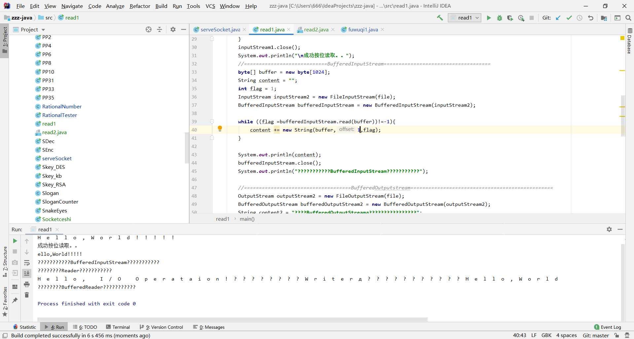This screenshot has height=339, width=634.
Task: Select RationalNumber in project tree
Action: pos(62,106)
